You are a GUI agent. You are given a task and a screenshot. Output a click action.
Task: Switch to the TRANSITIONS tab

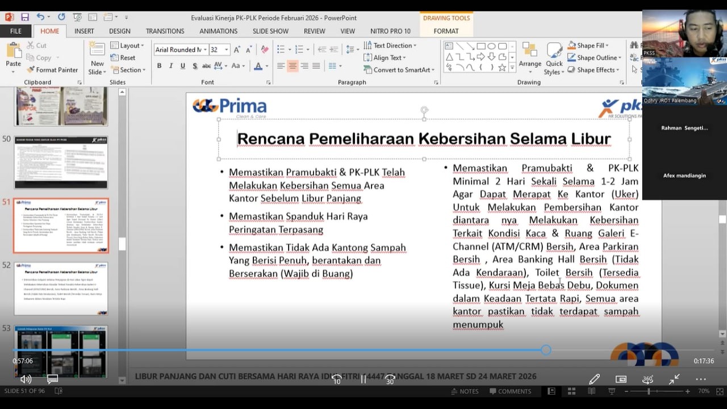pos(165,31)
